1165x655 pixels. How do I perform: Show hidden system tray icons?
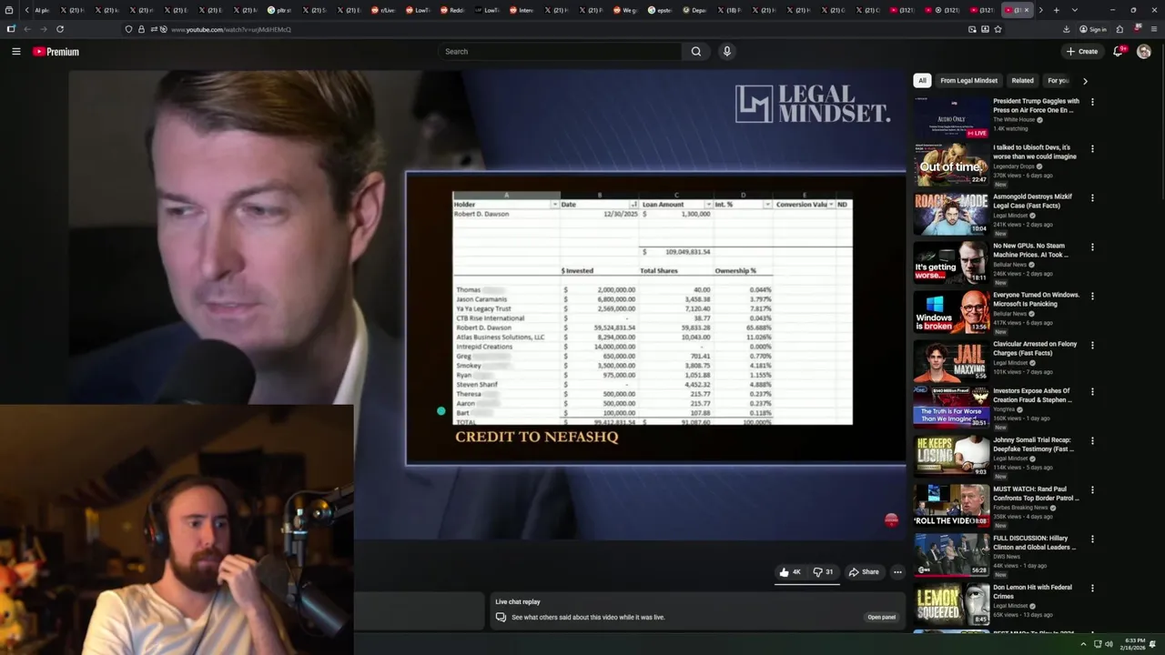pos(1083,644)
